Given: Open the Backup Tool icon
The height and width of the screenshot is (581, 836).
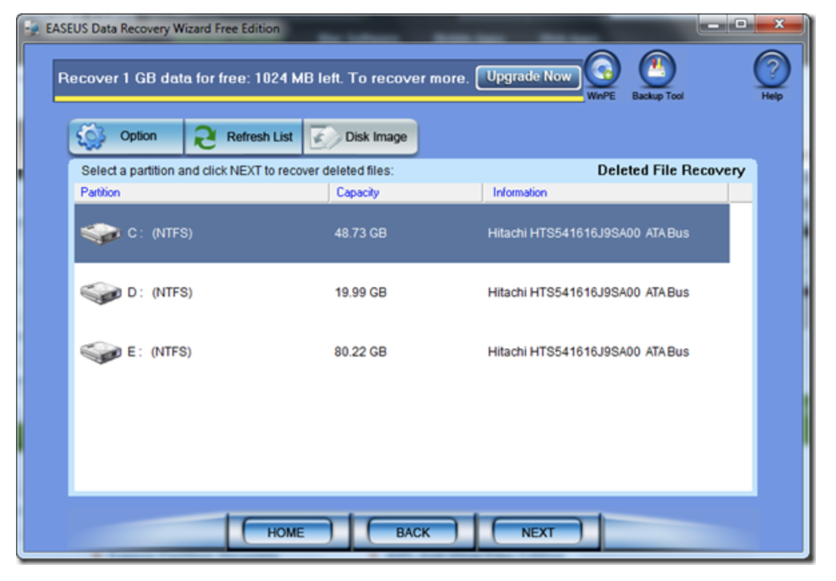Looking at the screenshot, I should click(657, 70).
